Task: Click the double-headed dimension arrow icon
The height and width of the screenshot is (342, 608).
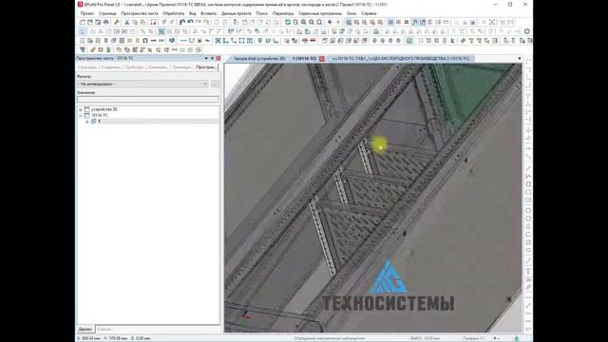Action: [183, 40]
